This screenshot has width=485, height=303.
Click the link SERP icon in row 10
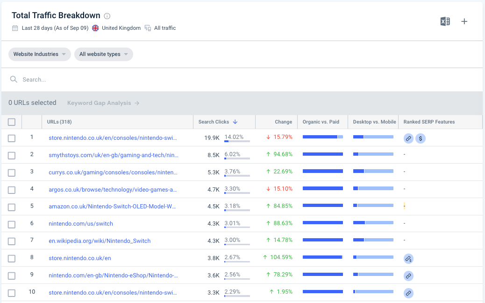pyautogui.click(x=408, y=293)
